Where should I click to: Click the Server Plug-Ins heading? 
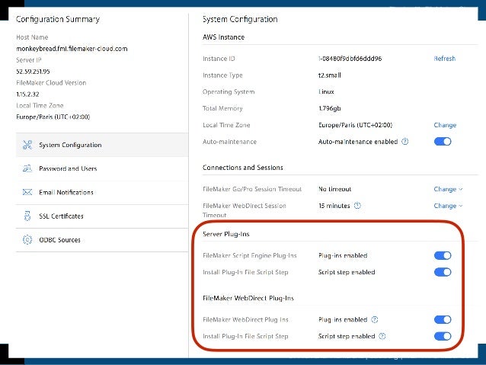pos(226,234)
